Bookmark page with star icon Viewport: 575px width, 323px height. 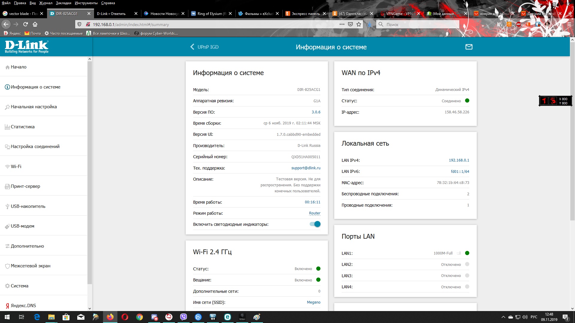359,25
